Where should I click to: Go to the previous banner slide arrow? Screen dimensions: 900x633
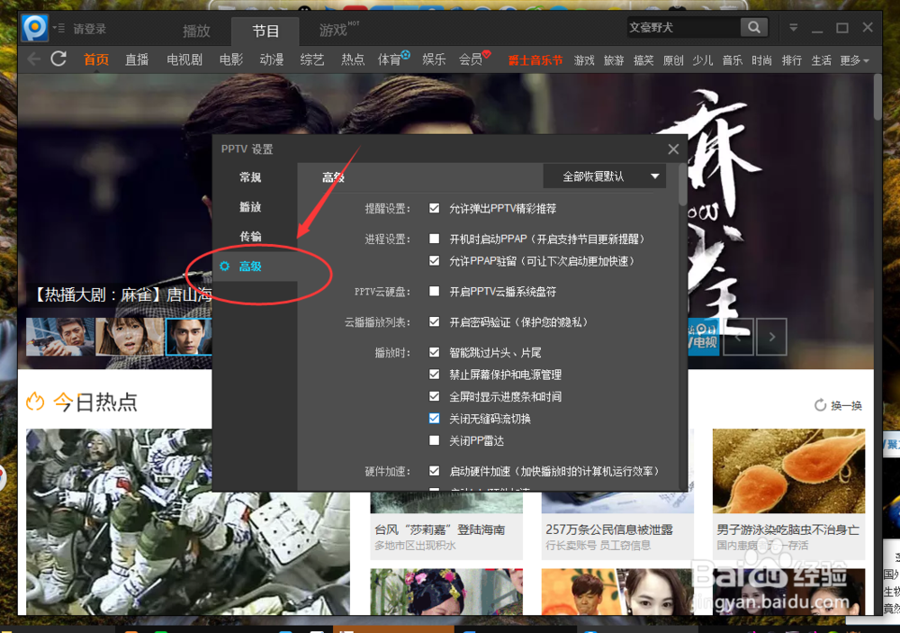click(x=738, y=337)
